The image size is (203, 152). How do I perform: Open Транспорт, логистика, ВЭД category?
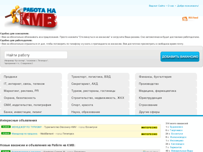98,77
